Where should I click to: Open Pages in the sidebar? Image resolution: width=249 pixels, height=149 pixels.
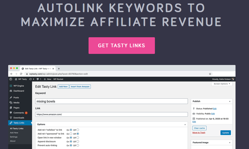[16, 108]
